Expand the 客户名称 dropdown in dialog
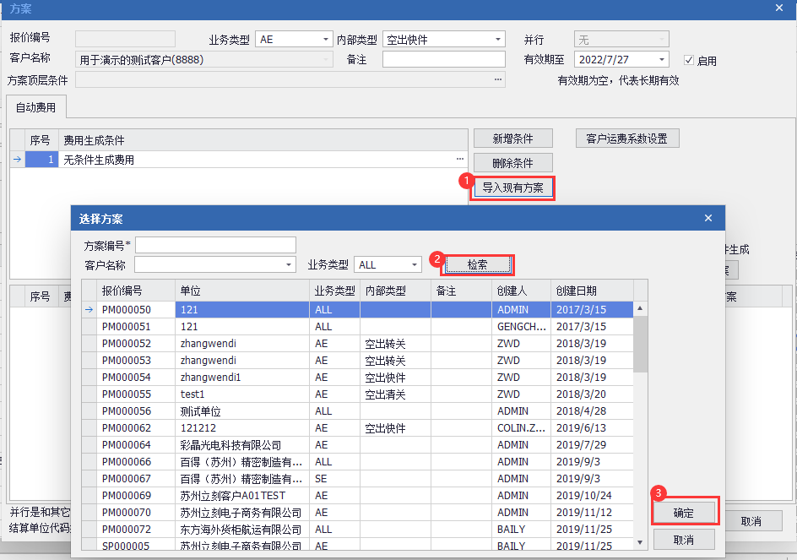 (289, 265)
